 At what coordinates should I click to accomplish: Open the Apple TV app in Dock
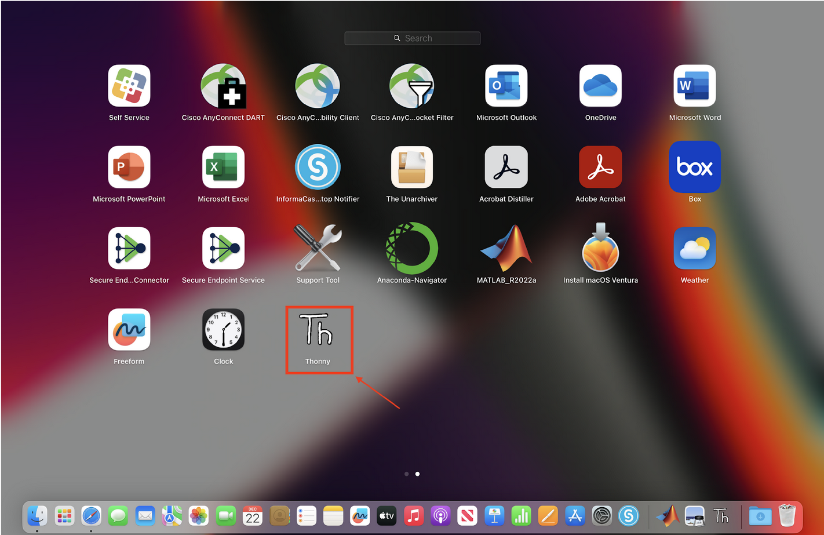387,515
